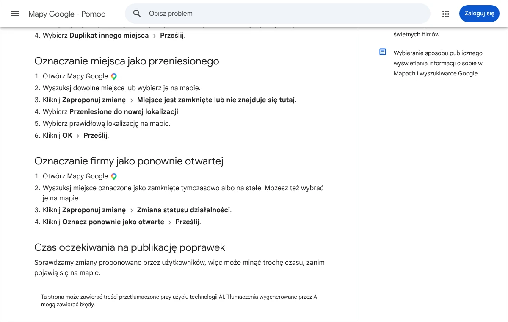The width and height of the screenshot is (508, 322).
Task: Click the chevron between OK and Prześlij
Action: (x=78, y=136)
